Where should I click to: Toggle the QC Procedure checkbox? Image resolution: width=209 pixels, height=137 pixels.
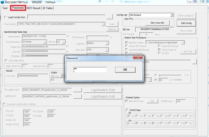pyautogui.click(x=126, y=53)
